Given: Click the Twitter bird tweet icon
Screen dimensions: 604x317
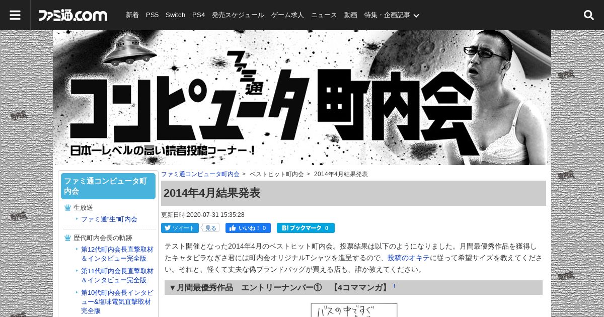Looking at the screenshot, I should pos(168,228).
